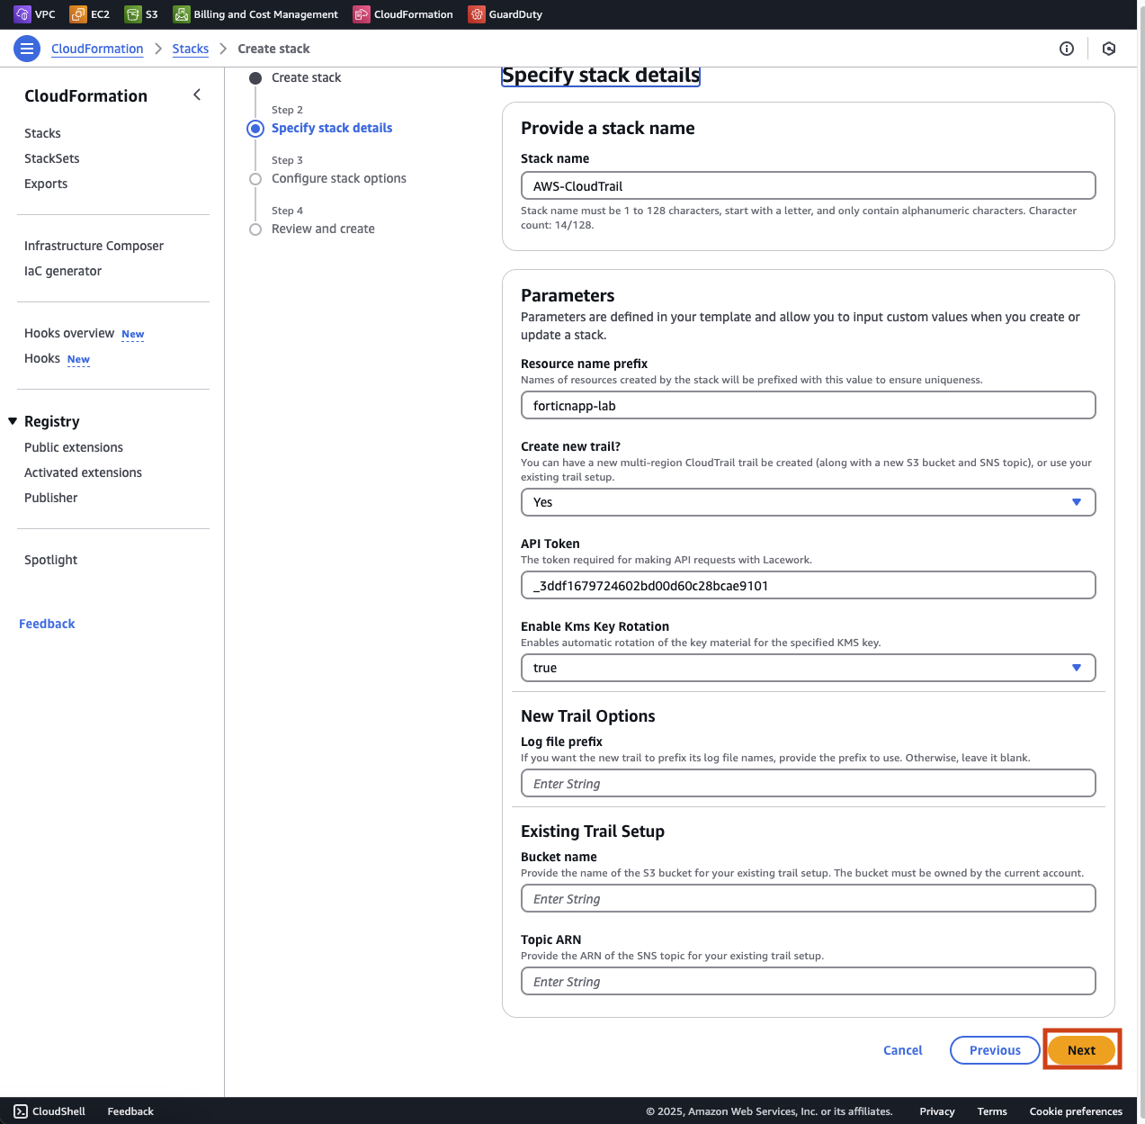Open the S3 service shortcut icon
Viewport: 1145px width, 1124px height.
click(133, 14)
